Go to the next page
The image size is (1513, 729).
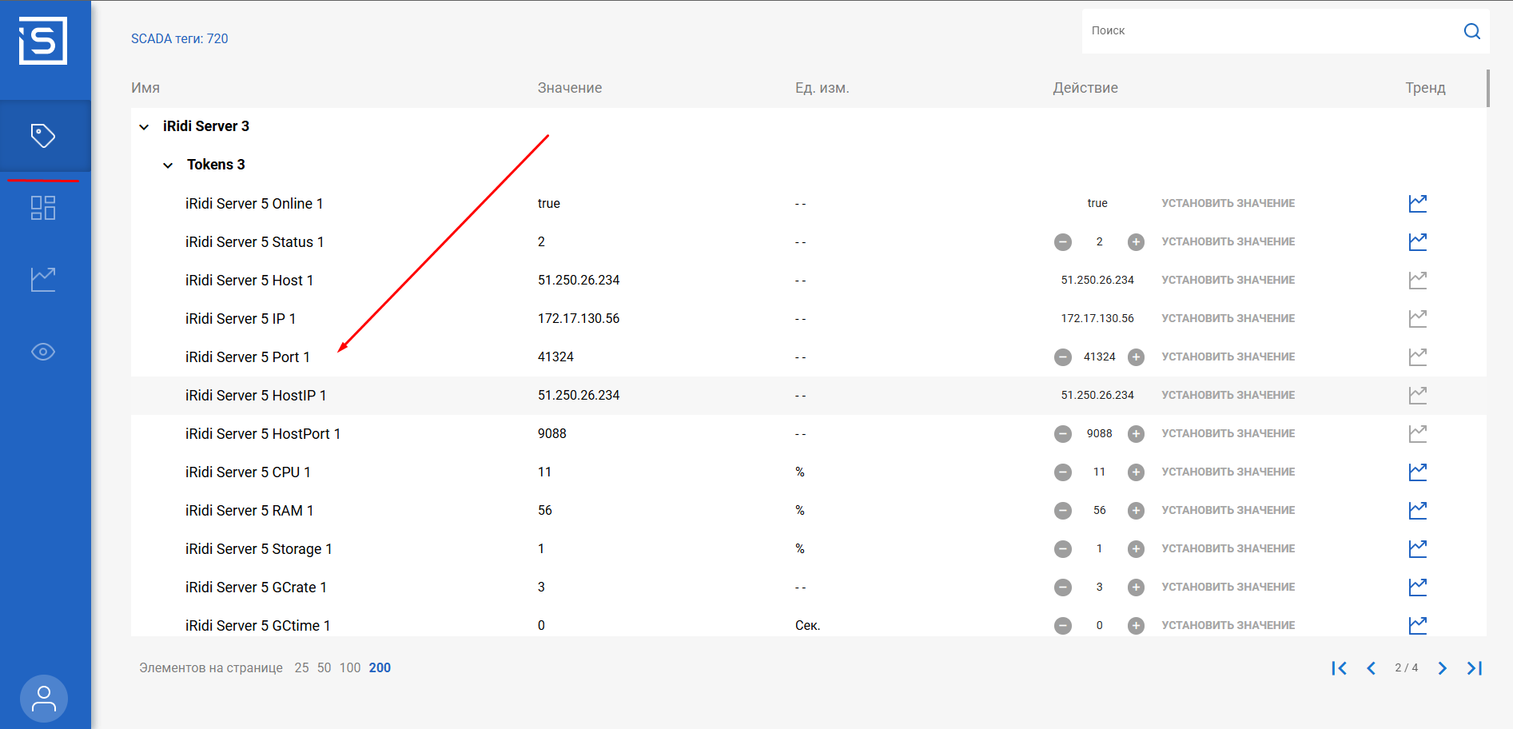(x=1442, y=668)
